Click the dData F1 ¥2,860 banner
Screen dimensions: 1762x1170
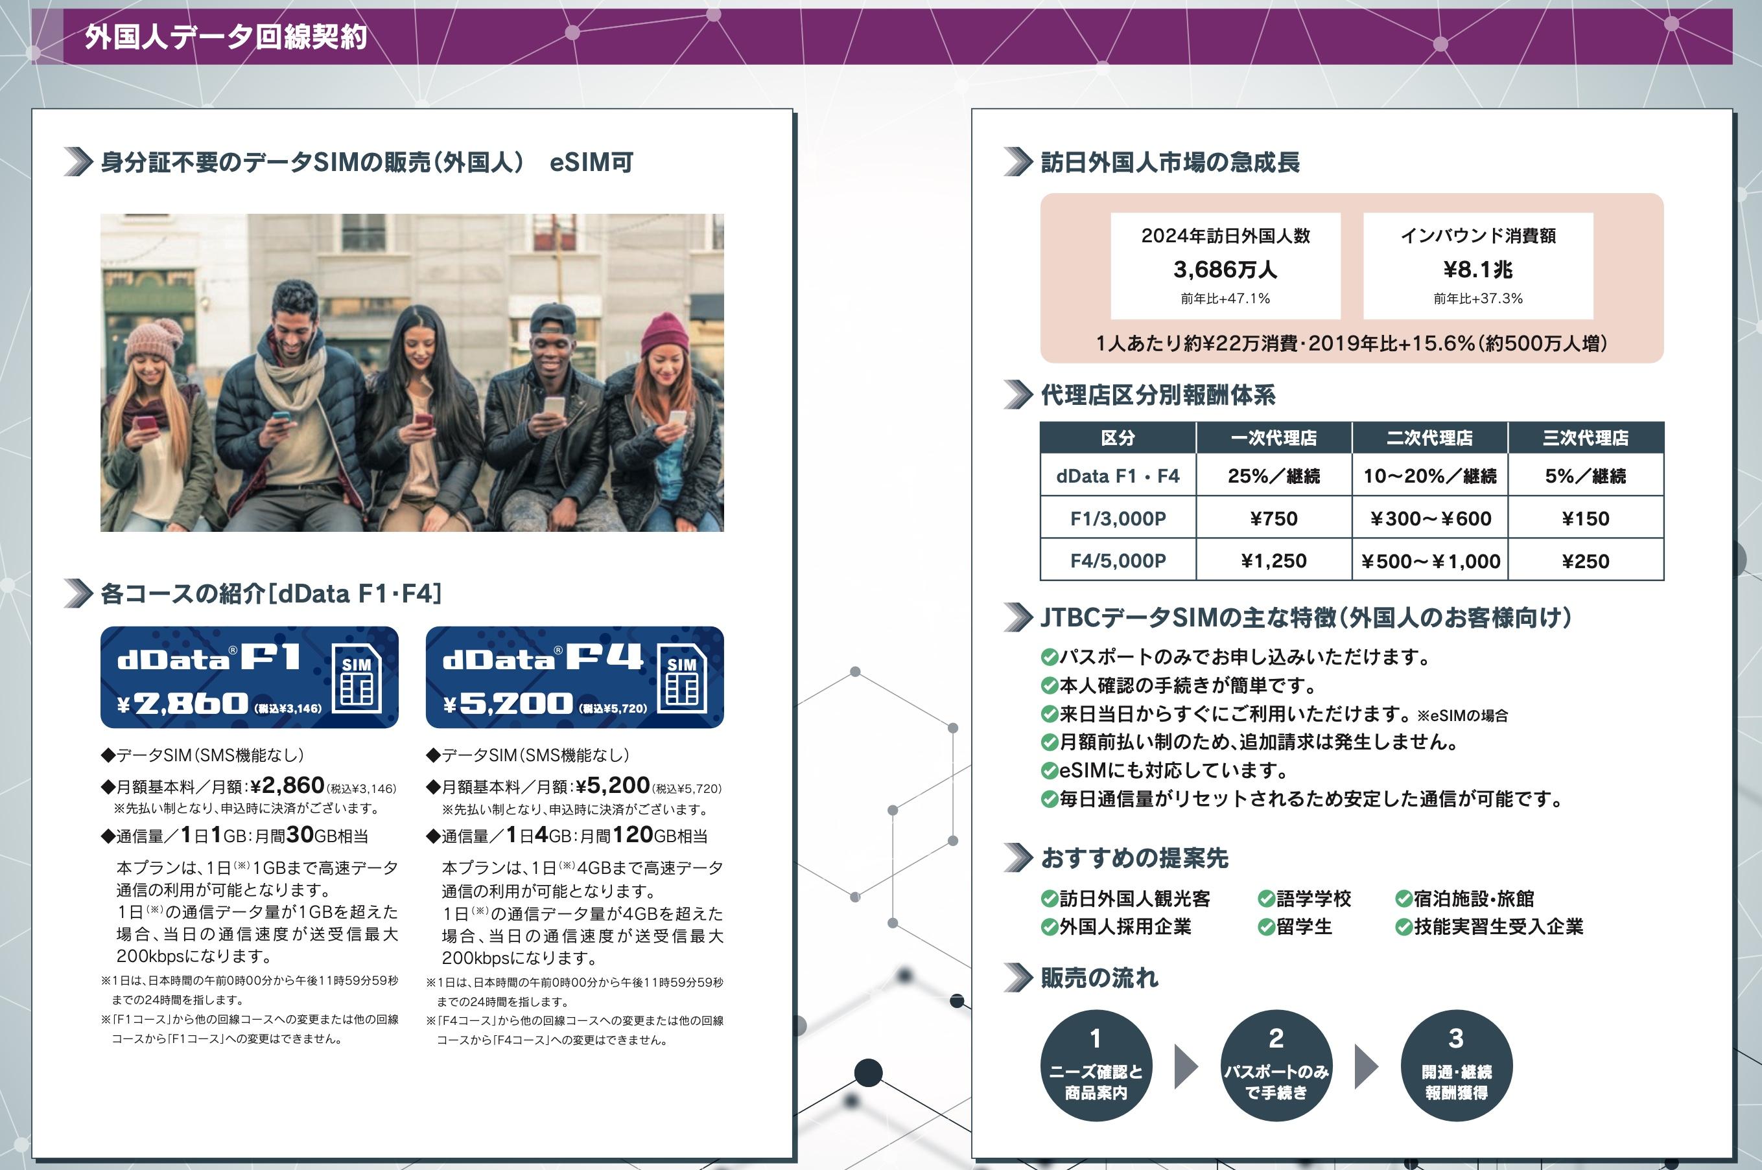point(250,678)
